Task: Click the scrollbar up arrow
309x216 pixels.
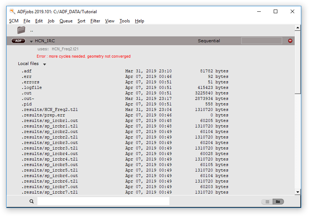Action: tap(298, 28)
